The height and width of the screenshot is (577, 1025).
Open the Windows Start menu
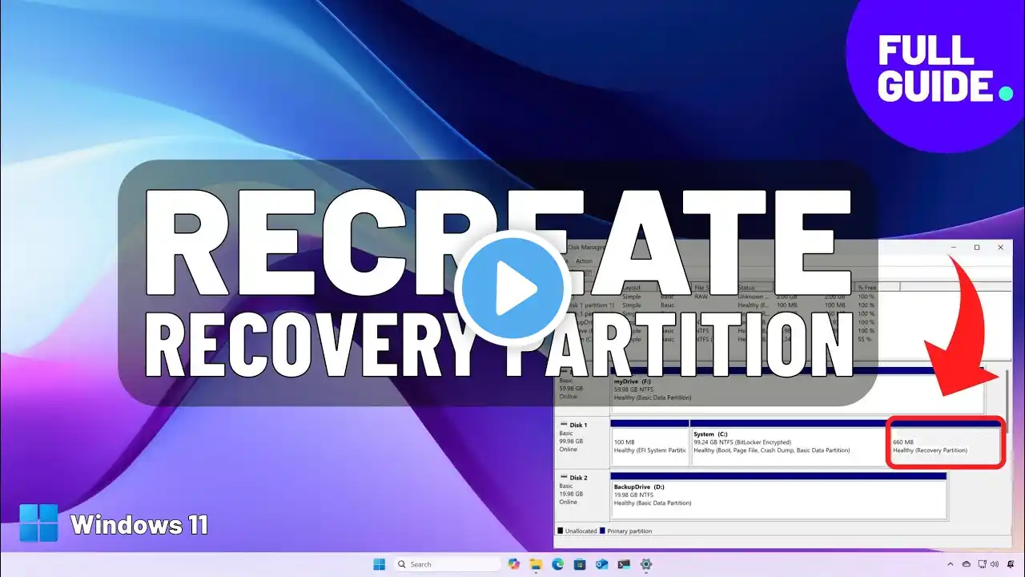[x=379, y=564]
